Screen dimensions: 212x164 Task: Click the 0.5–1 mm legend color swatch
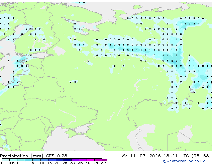pyautogui.click(x=13, y=160)
